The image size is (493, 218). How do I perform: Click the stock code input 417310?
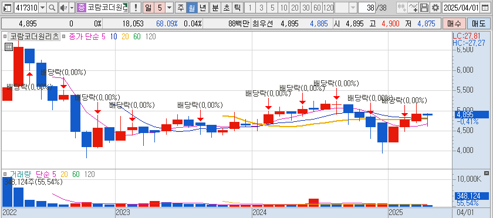[27, 8]
